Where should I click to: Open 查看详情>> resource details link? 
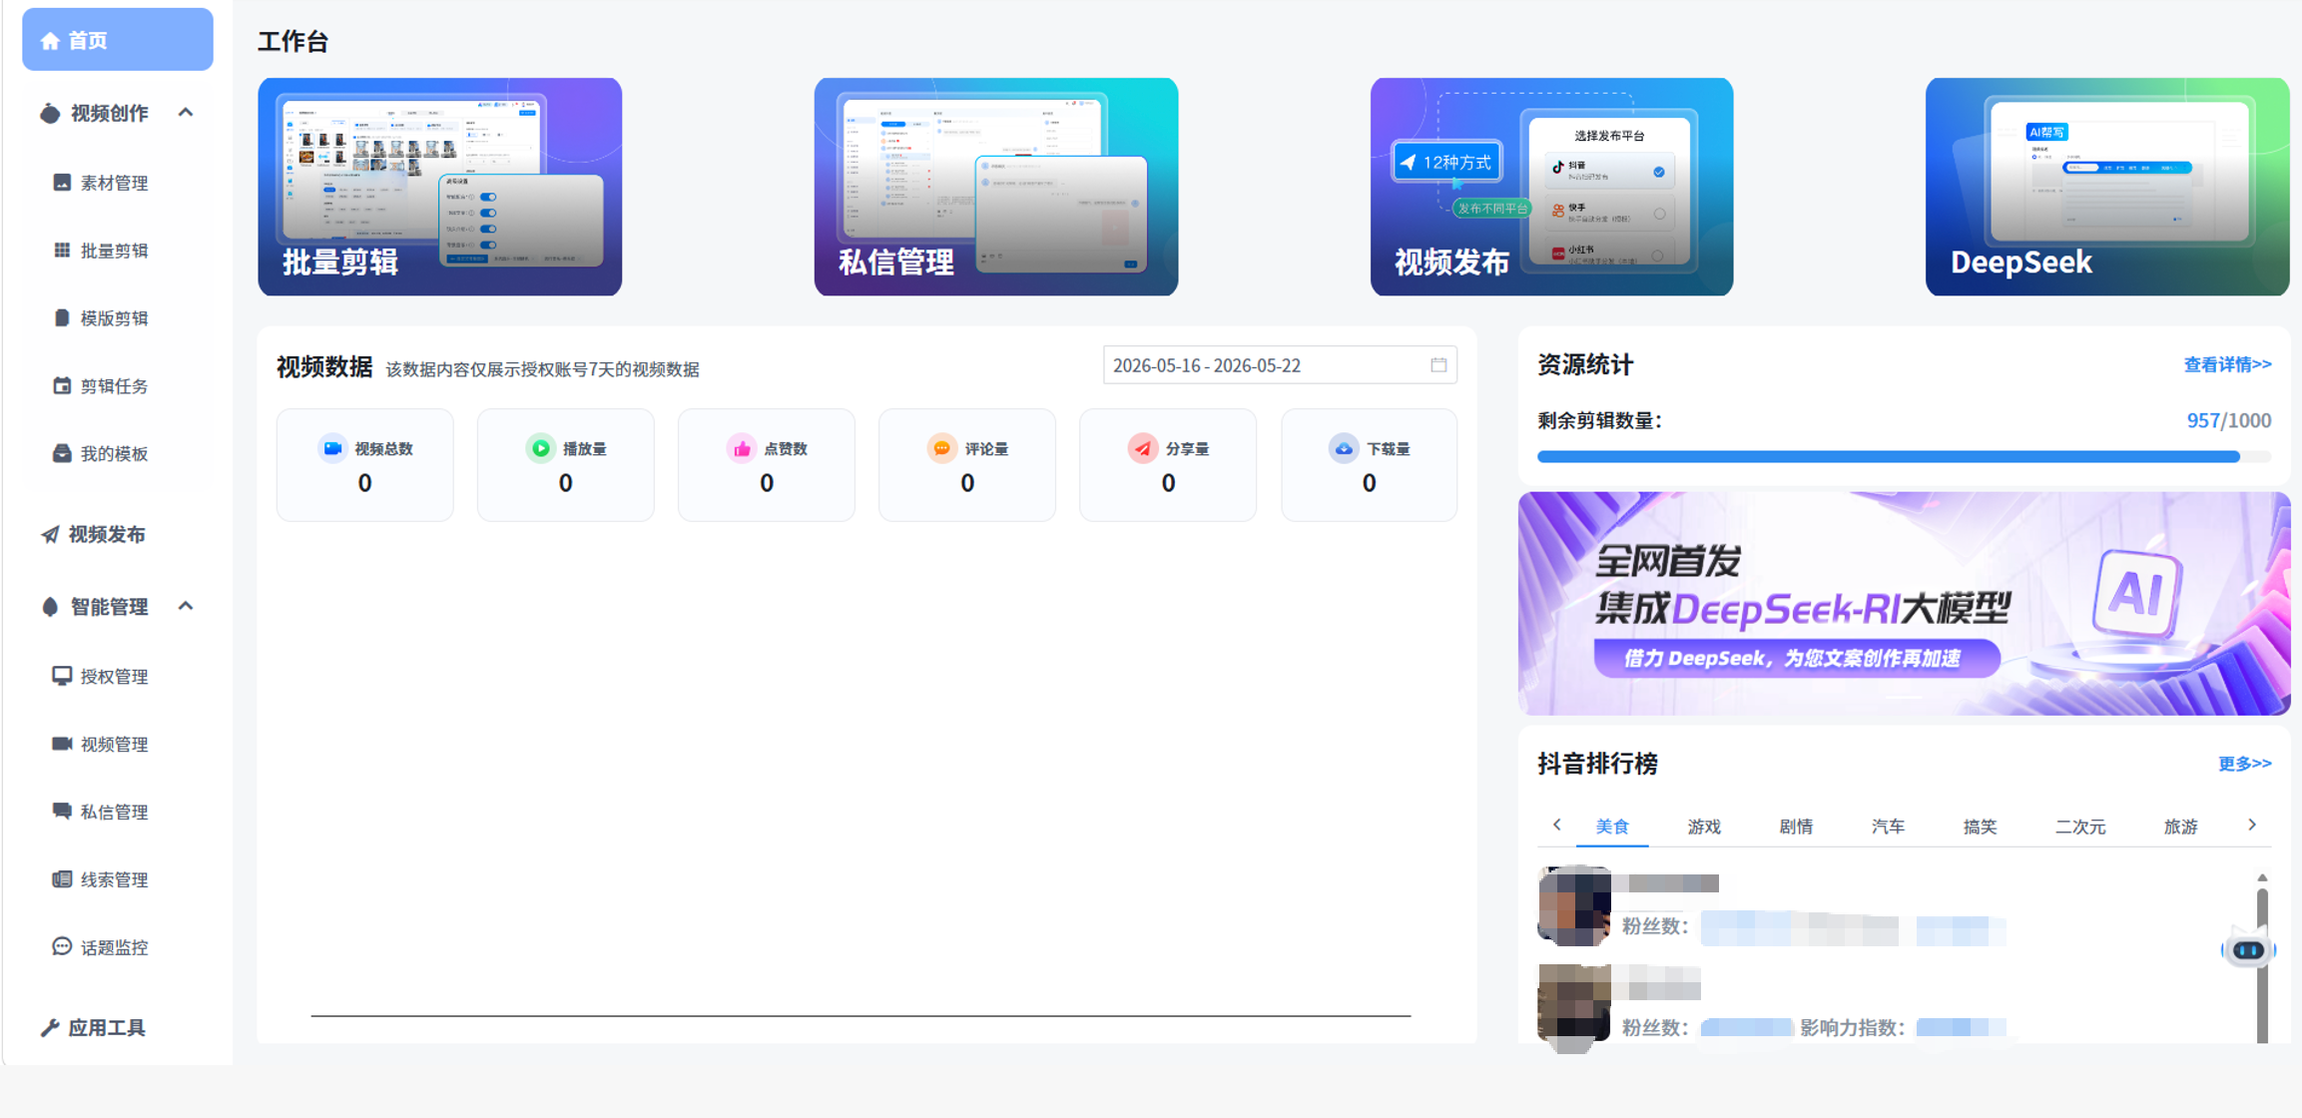click(x=2227, y=365)
